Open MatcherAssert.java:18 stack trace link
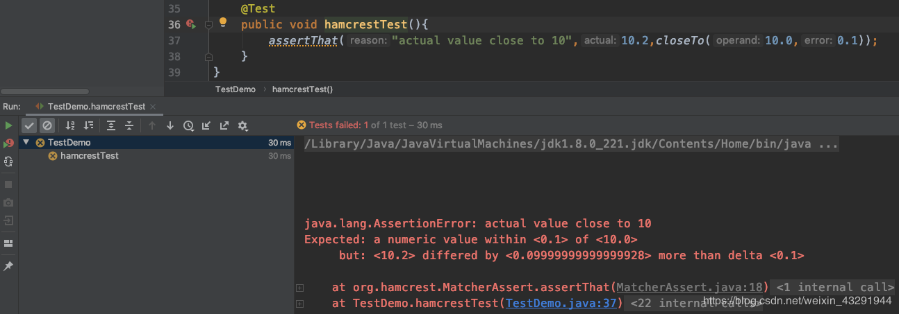Viewport: 899px width, 314px height. (689, 287)
